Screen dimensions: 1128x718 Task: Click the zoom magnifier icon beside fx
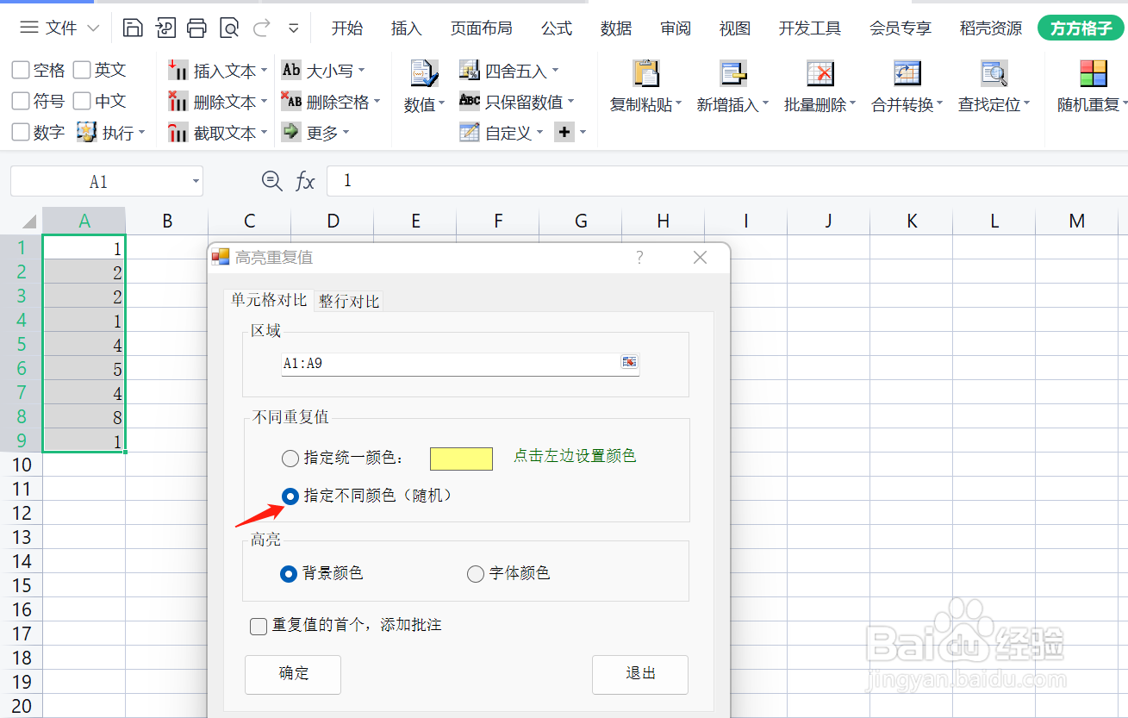point(271,180)
